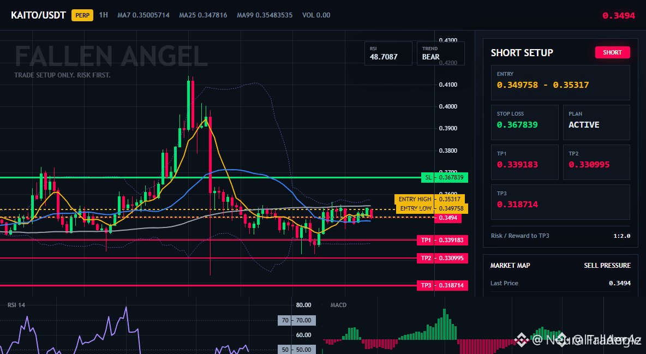This screenshot has width=646, height=354.
Task: Click the 0.3800 price axis label
Action: tap(448, 151)
